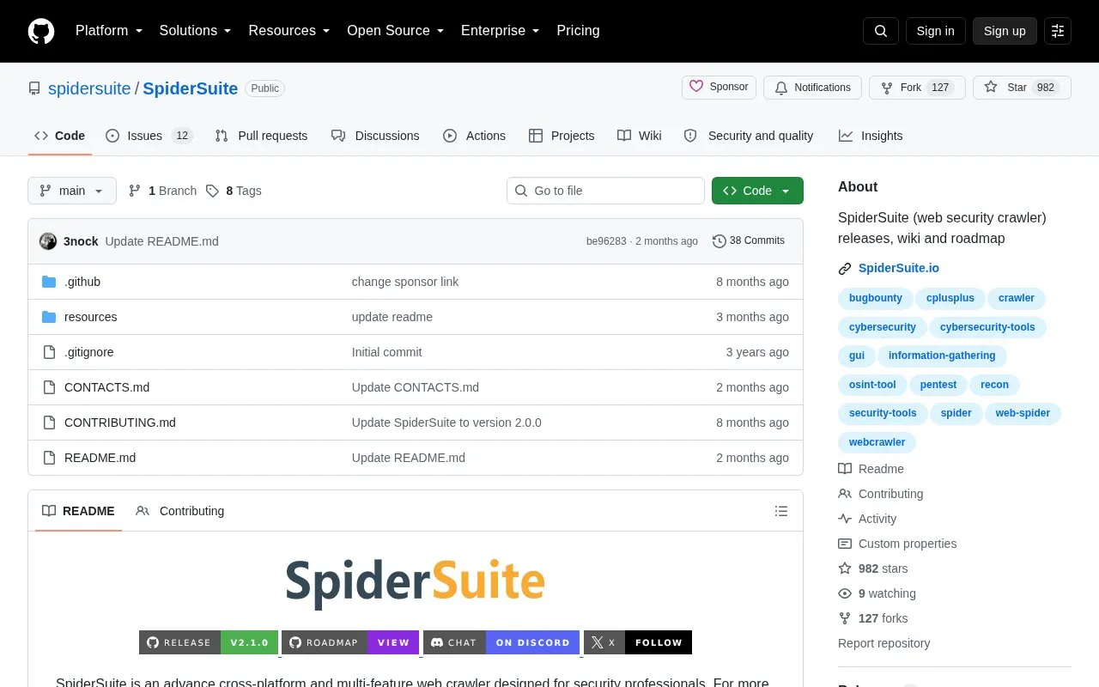Click the 3nock avatar image
The height and width of the screenshot is (687, 1099).
coord(48,241)
